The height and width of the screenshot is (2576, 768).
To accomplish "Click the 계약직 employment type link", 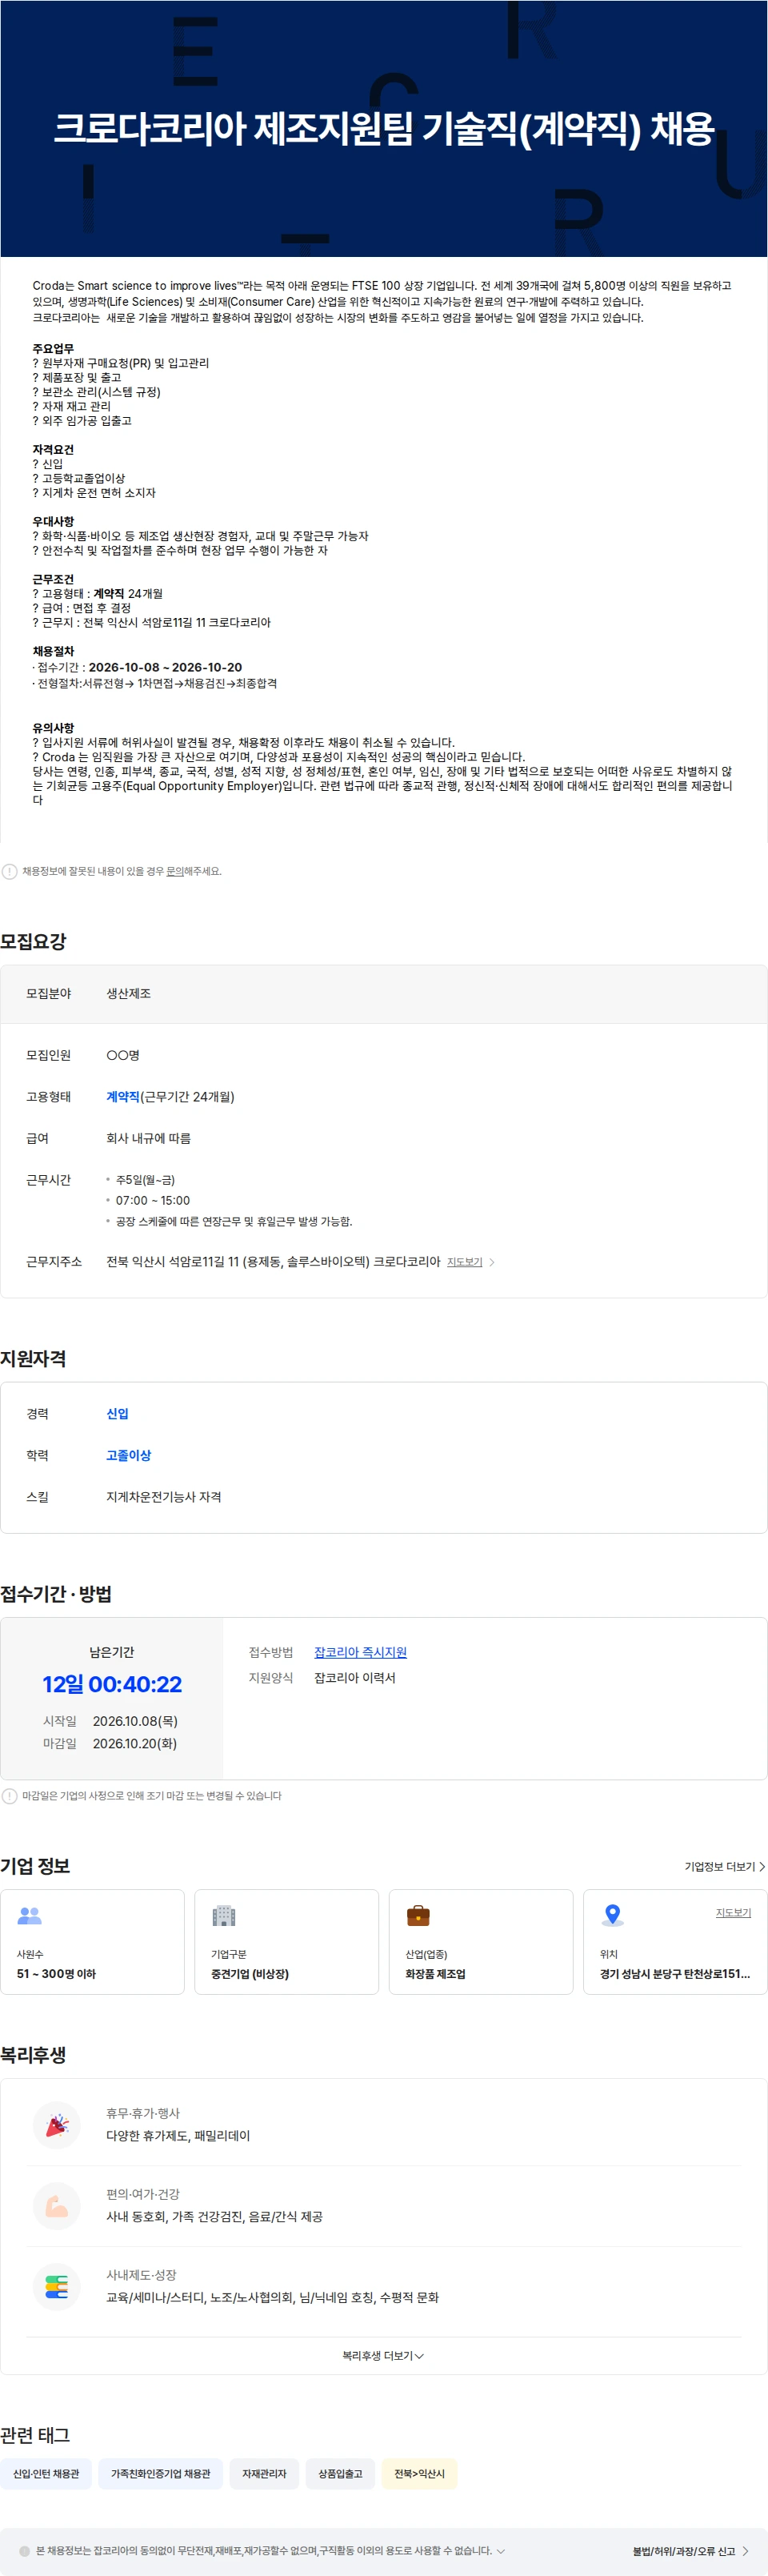I will point(122,1096).
